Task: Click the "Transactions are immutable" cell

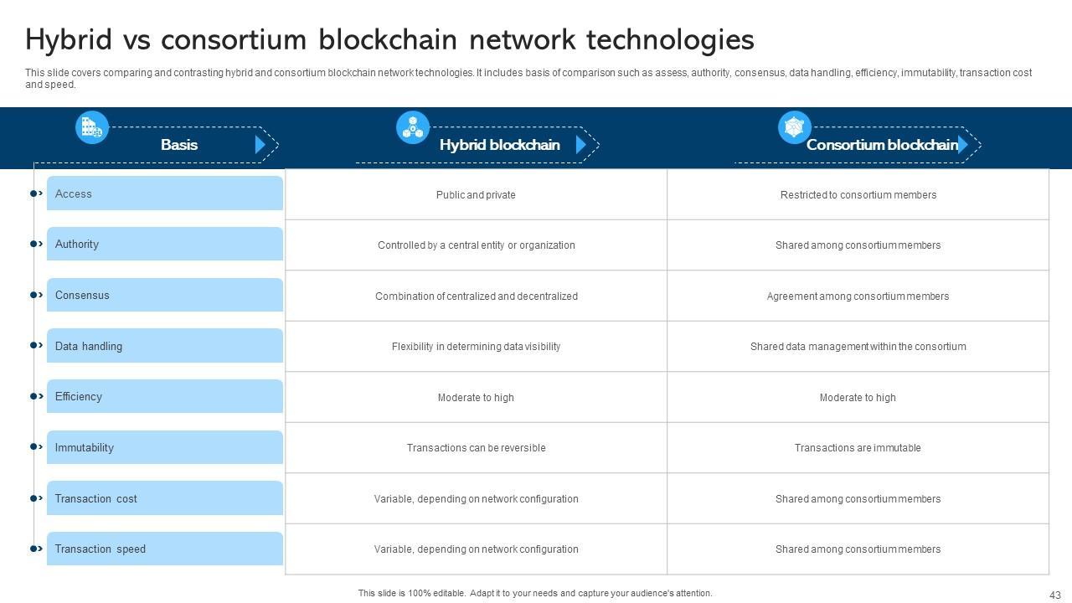Action: 858,448
